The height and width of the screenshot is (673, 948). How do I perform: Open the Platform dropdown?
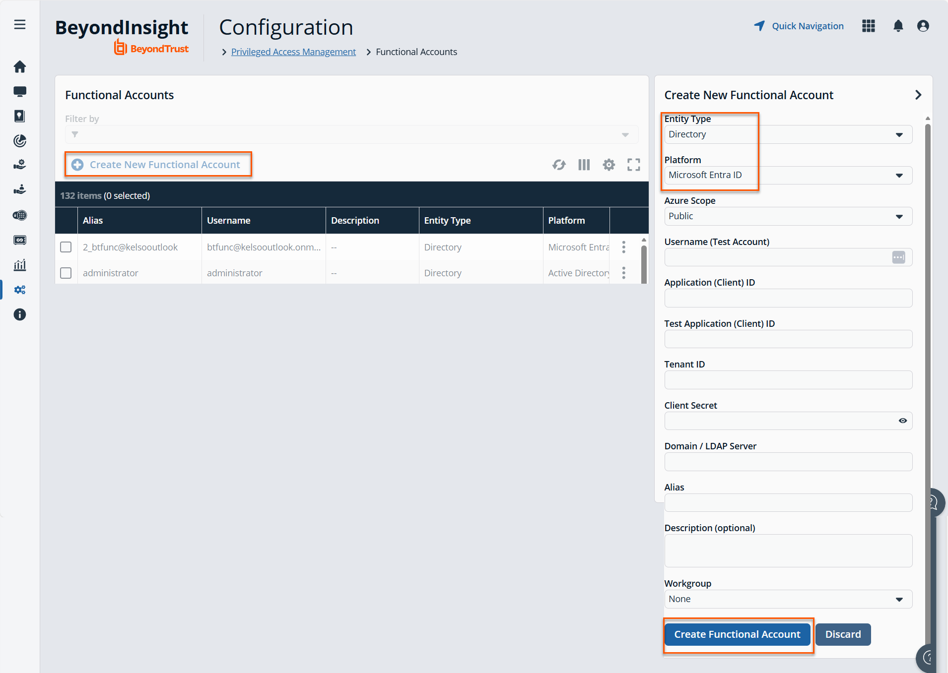(789, 175)
